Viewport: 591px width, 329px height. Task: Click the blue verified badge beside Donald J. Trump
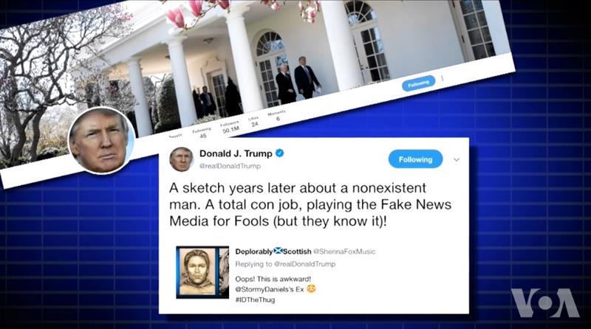pos(280,153)
